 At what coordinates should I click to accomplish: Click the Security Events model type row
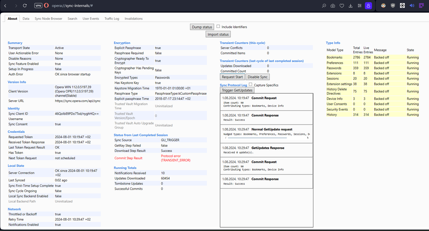(x=373, y=109)
